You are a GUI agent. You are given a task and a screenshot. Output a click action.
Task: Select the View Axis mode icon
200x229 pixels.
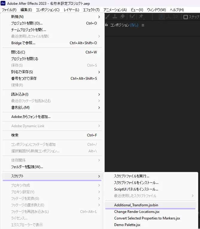(175, 17)
